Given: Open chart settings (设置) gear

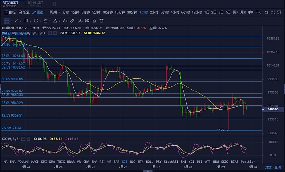Looking at the screenshot, I should [x=24, y=12].
